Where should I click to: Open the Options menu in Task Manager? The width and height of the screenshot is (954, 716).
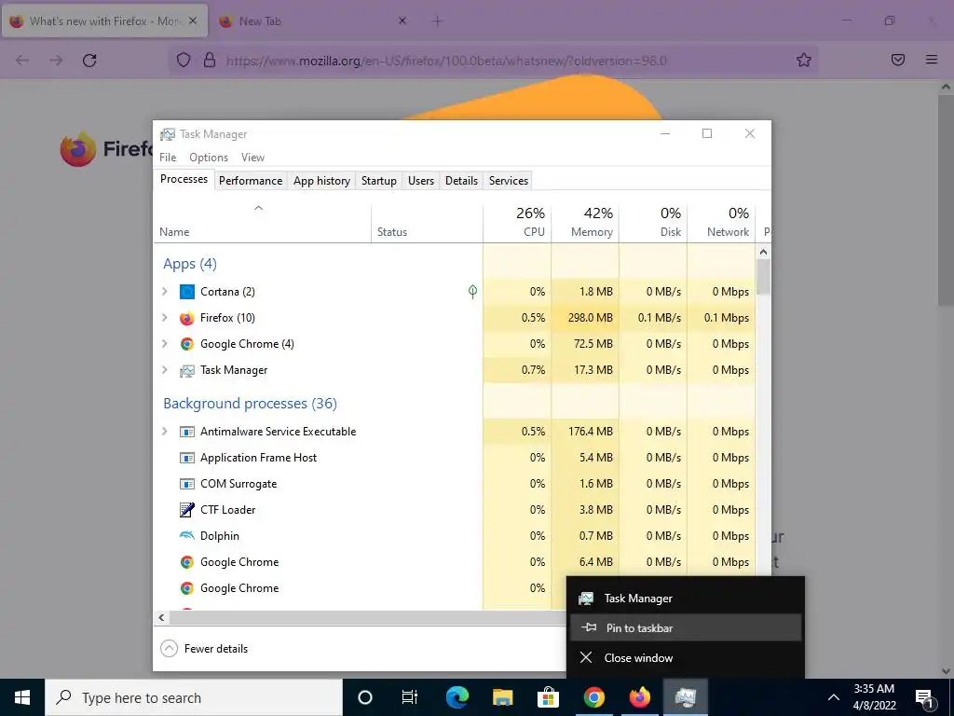coord(209,157)
